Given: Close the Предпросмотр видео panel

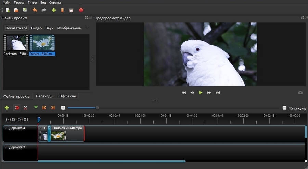Looking at the screenshot, I should pyautogui.click(x=306, y=18).
